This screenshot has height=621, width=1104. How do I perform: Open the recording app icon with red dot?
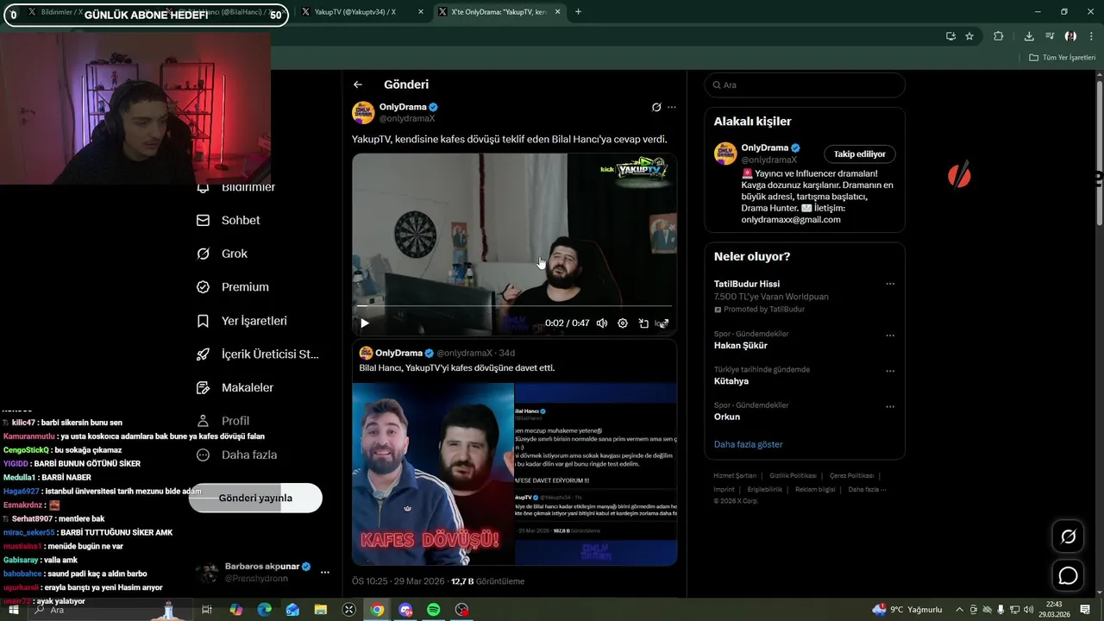click(462, 610)
